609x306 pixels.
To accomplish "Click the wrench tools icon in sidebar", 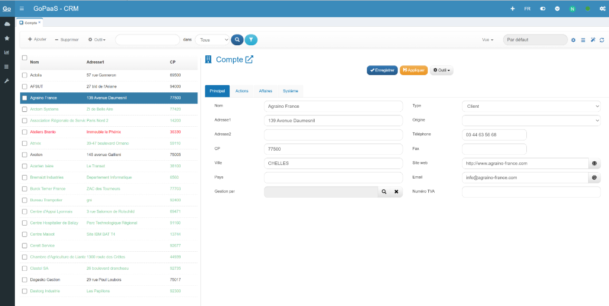I will tap(7, 80).
